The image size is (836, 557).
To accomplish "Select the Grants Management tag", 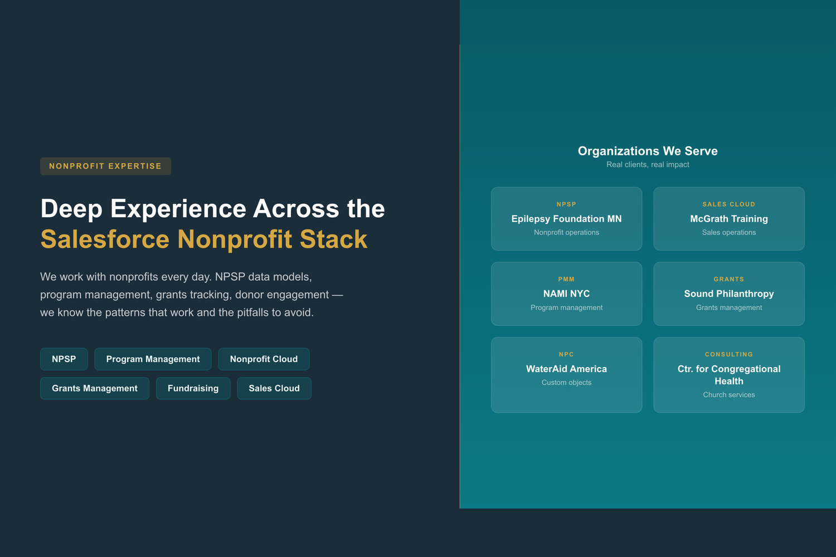I will pyautogui.click(x=94, y=388).
